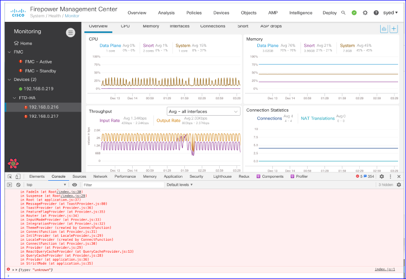Click the Deploy button
This screenshot has width=406, height=279.
[x=329, y=13]
